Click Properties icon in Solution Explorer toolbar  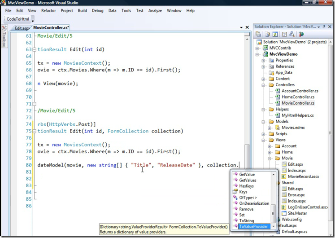[258, 34]
